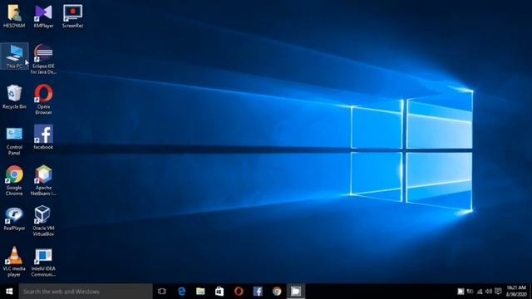Launch Google Chrome from the taskbar
The height and width of the screenshot is (299, 532).
(x=277, y=292)
